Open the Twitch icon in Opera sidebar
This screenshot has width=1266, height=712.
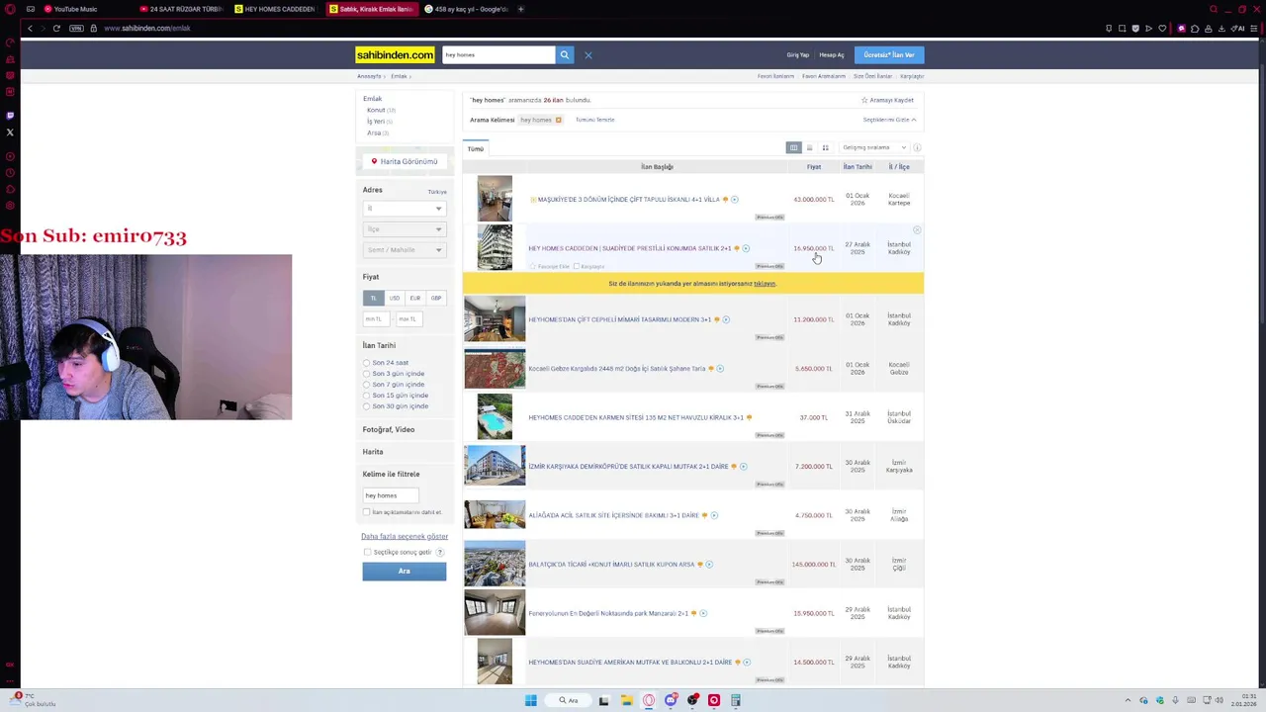[10, 116]
